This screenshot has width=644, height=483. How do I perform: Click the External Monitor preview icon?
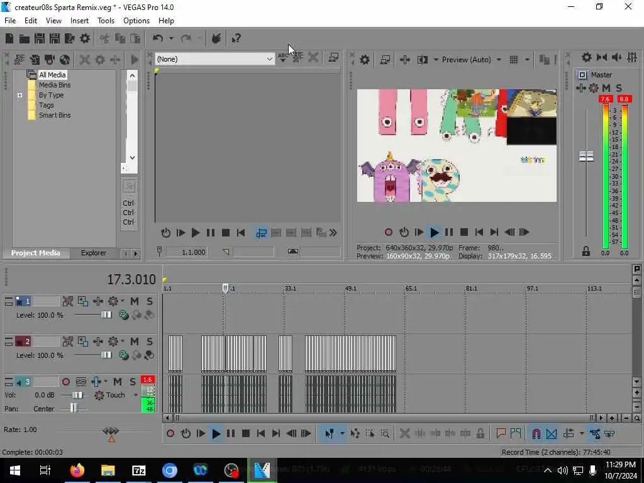tap(385, 60)
